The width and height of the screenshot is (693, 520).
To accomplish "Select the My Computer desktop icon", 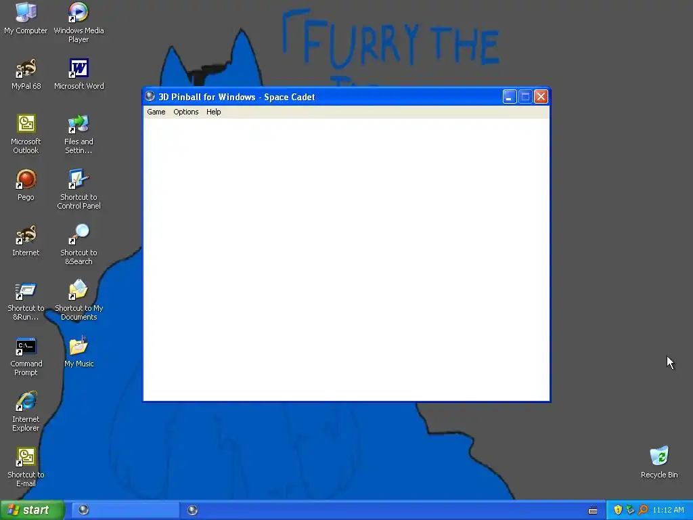I will pyautogui.click(x=26, y=18).
